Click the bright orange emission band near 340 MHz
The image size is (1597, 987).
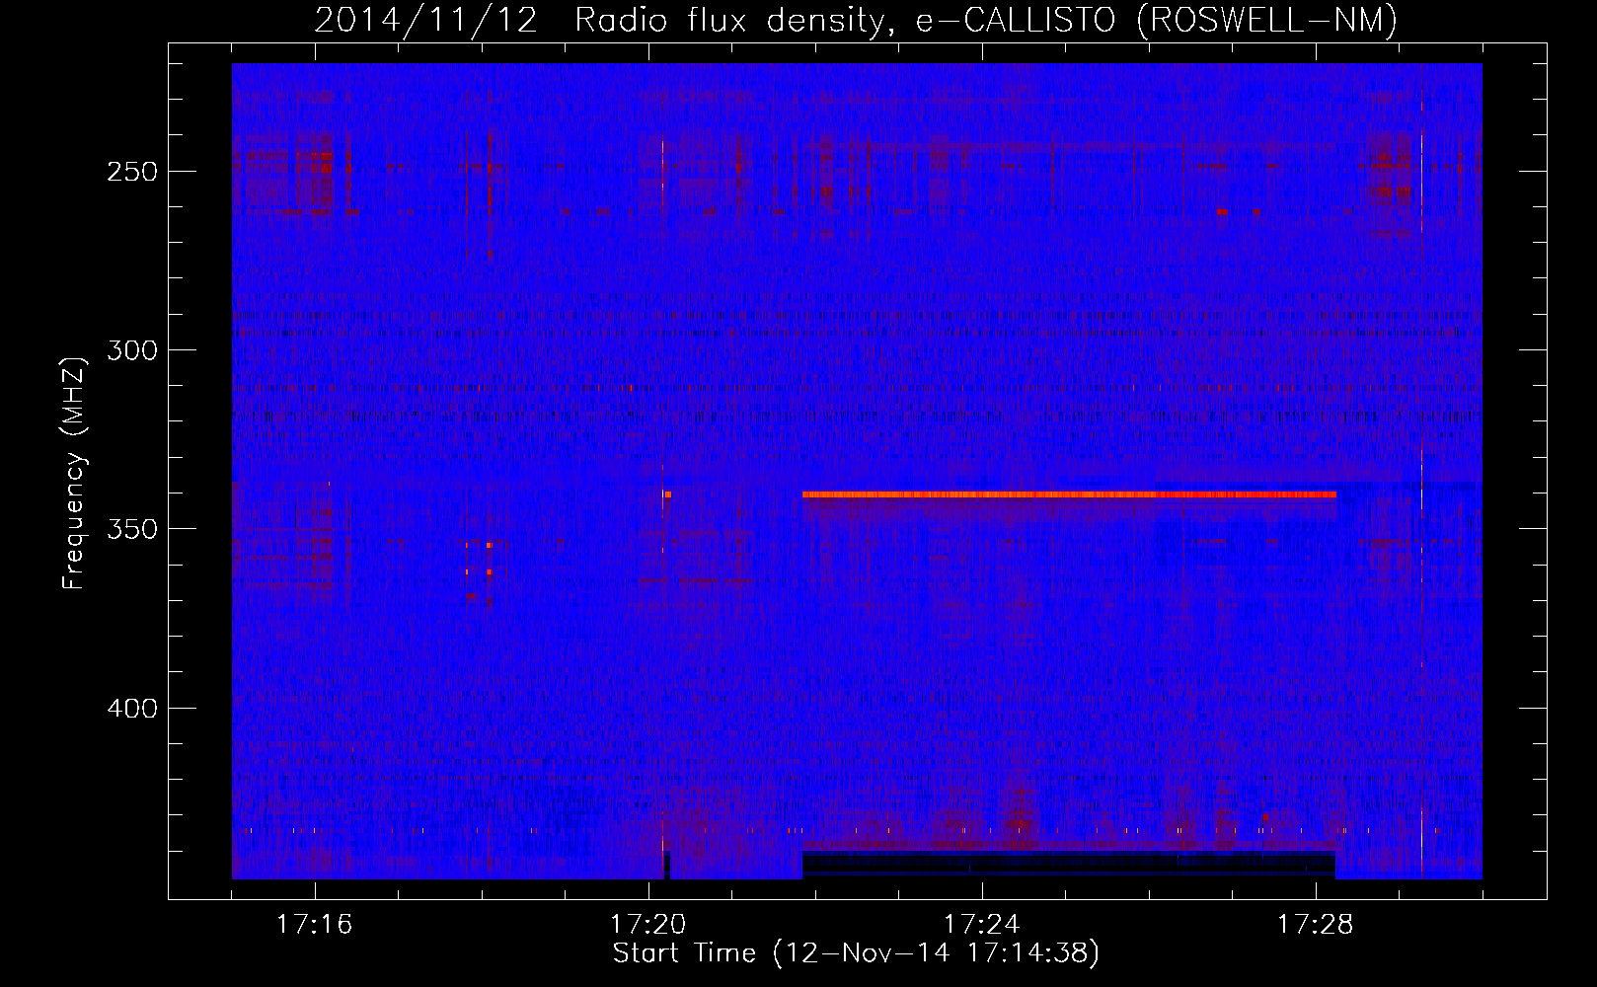coord(1069,494)
